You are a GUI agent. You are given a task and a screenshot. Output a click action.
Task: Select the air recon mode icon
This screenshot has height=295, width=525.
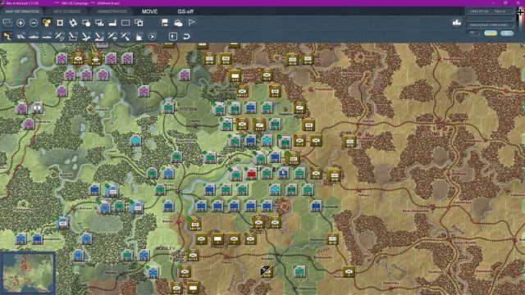(x=60, y=36)
